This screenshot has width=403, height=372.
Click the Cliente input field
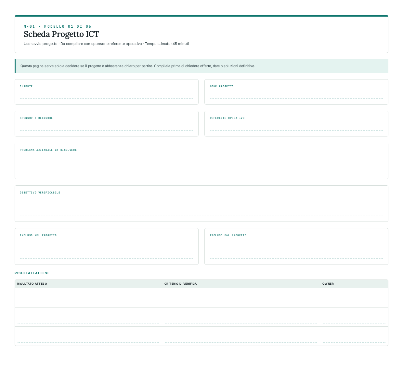pos(106,94)
